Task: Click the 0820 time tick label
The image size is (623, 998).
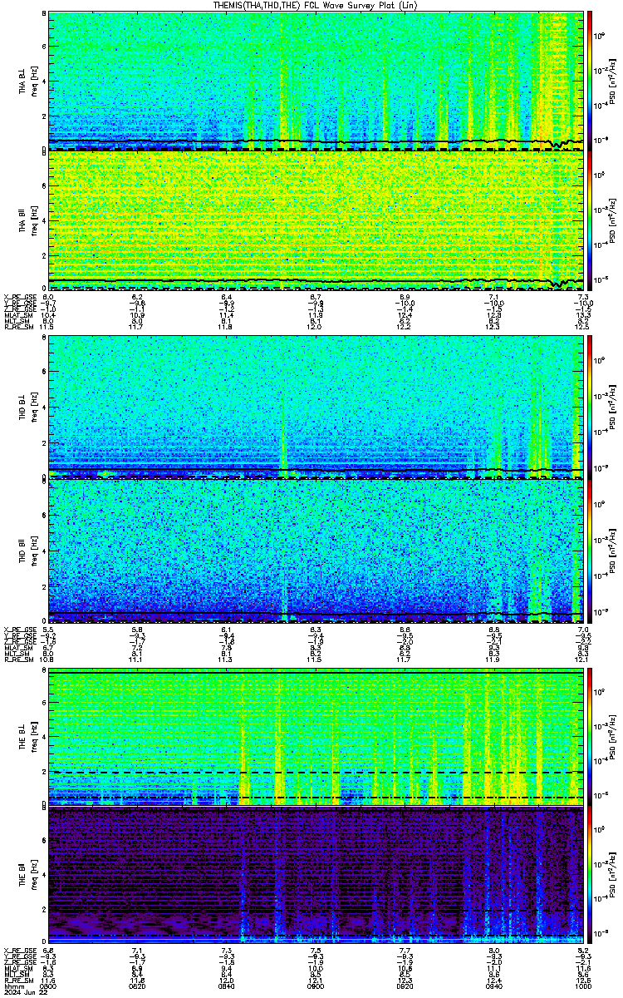Action: click(138, 986)
